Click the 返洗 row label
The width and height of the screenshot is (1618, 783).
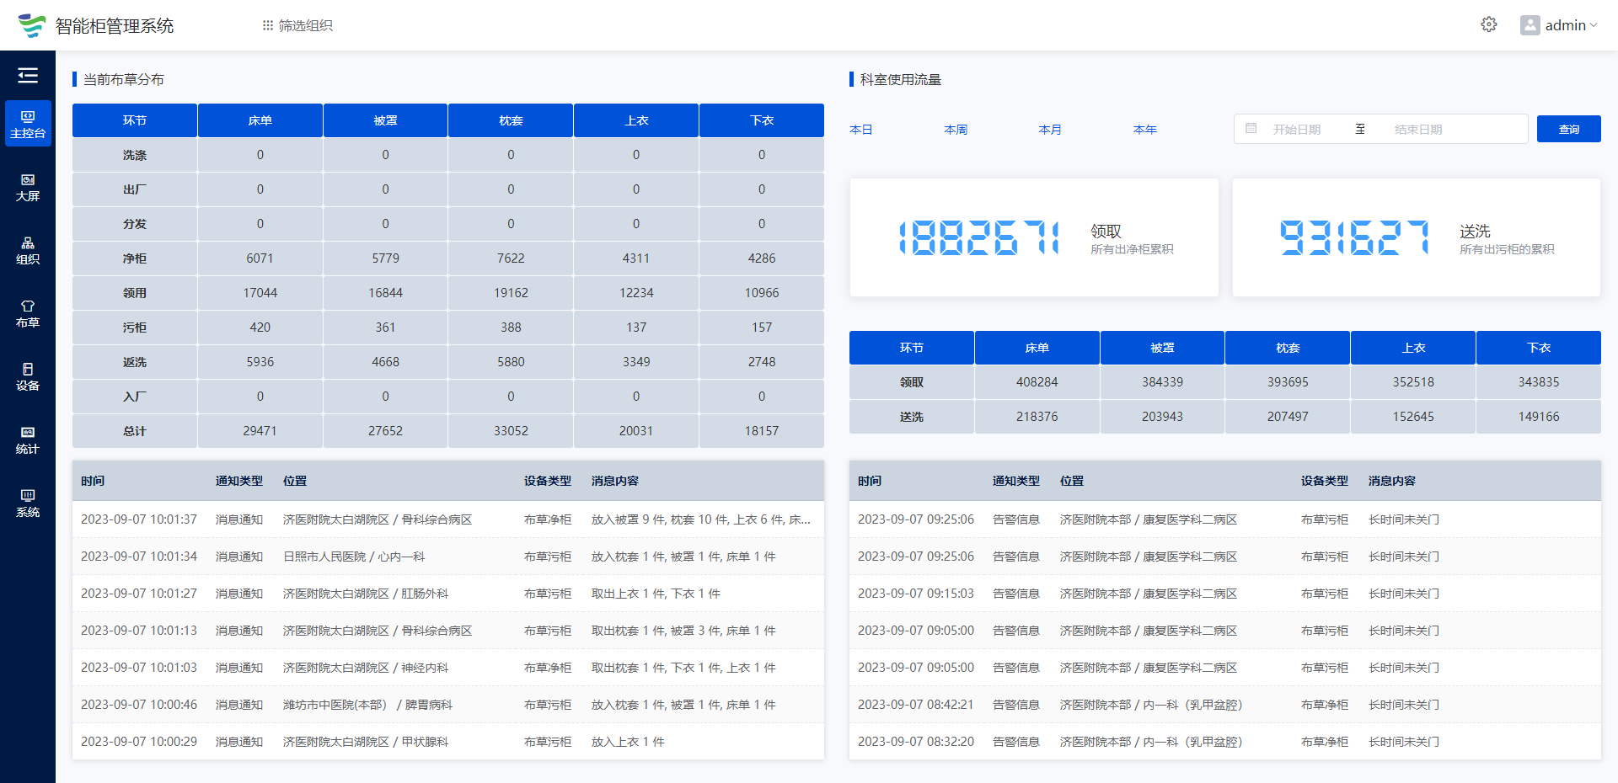(135, 362)
